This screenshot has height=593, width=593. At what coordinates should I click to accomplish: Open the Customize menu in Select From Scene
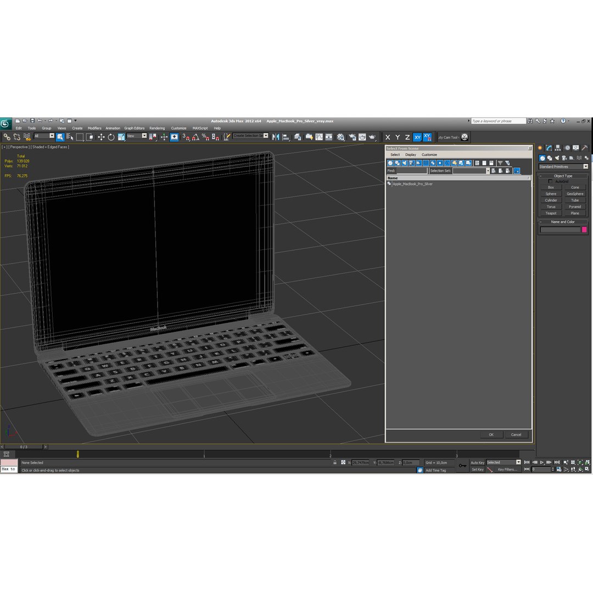pos(429,155)
